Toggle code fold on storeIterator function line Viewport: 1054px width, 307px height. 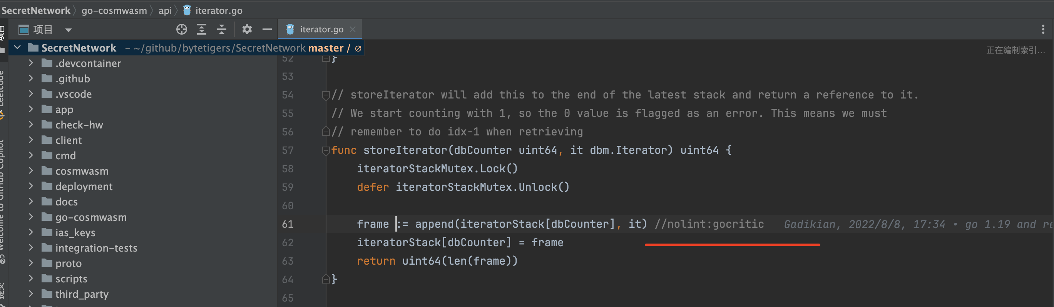tap(326, 150)
